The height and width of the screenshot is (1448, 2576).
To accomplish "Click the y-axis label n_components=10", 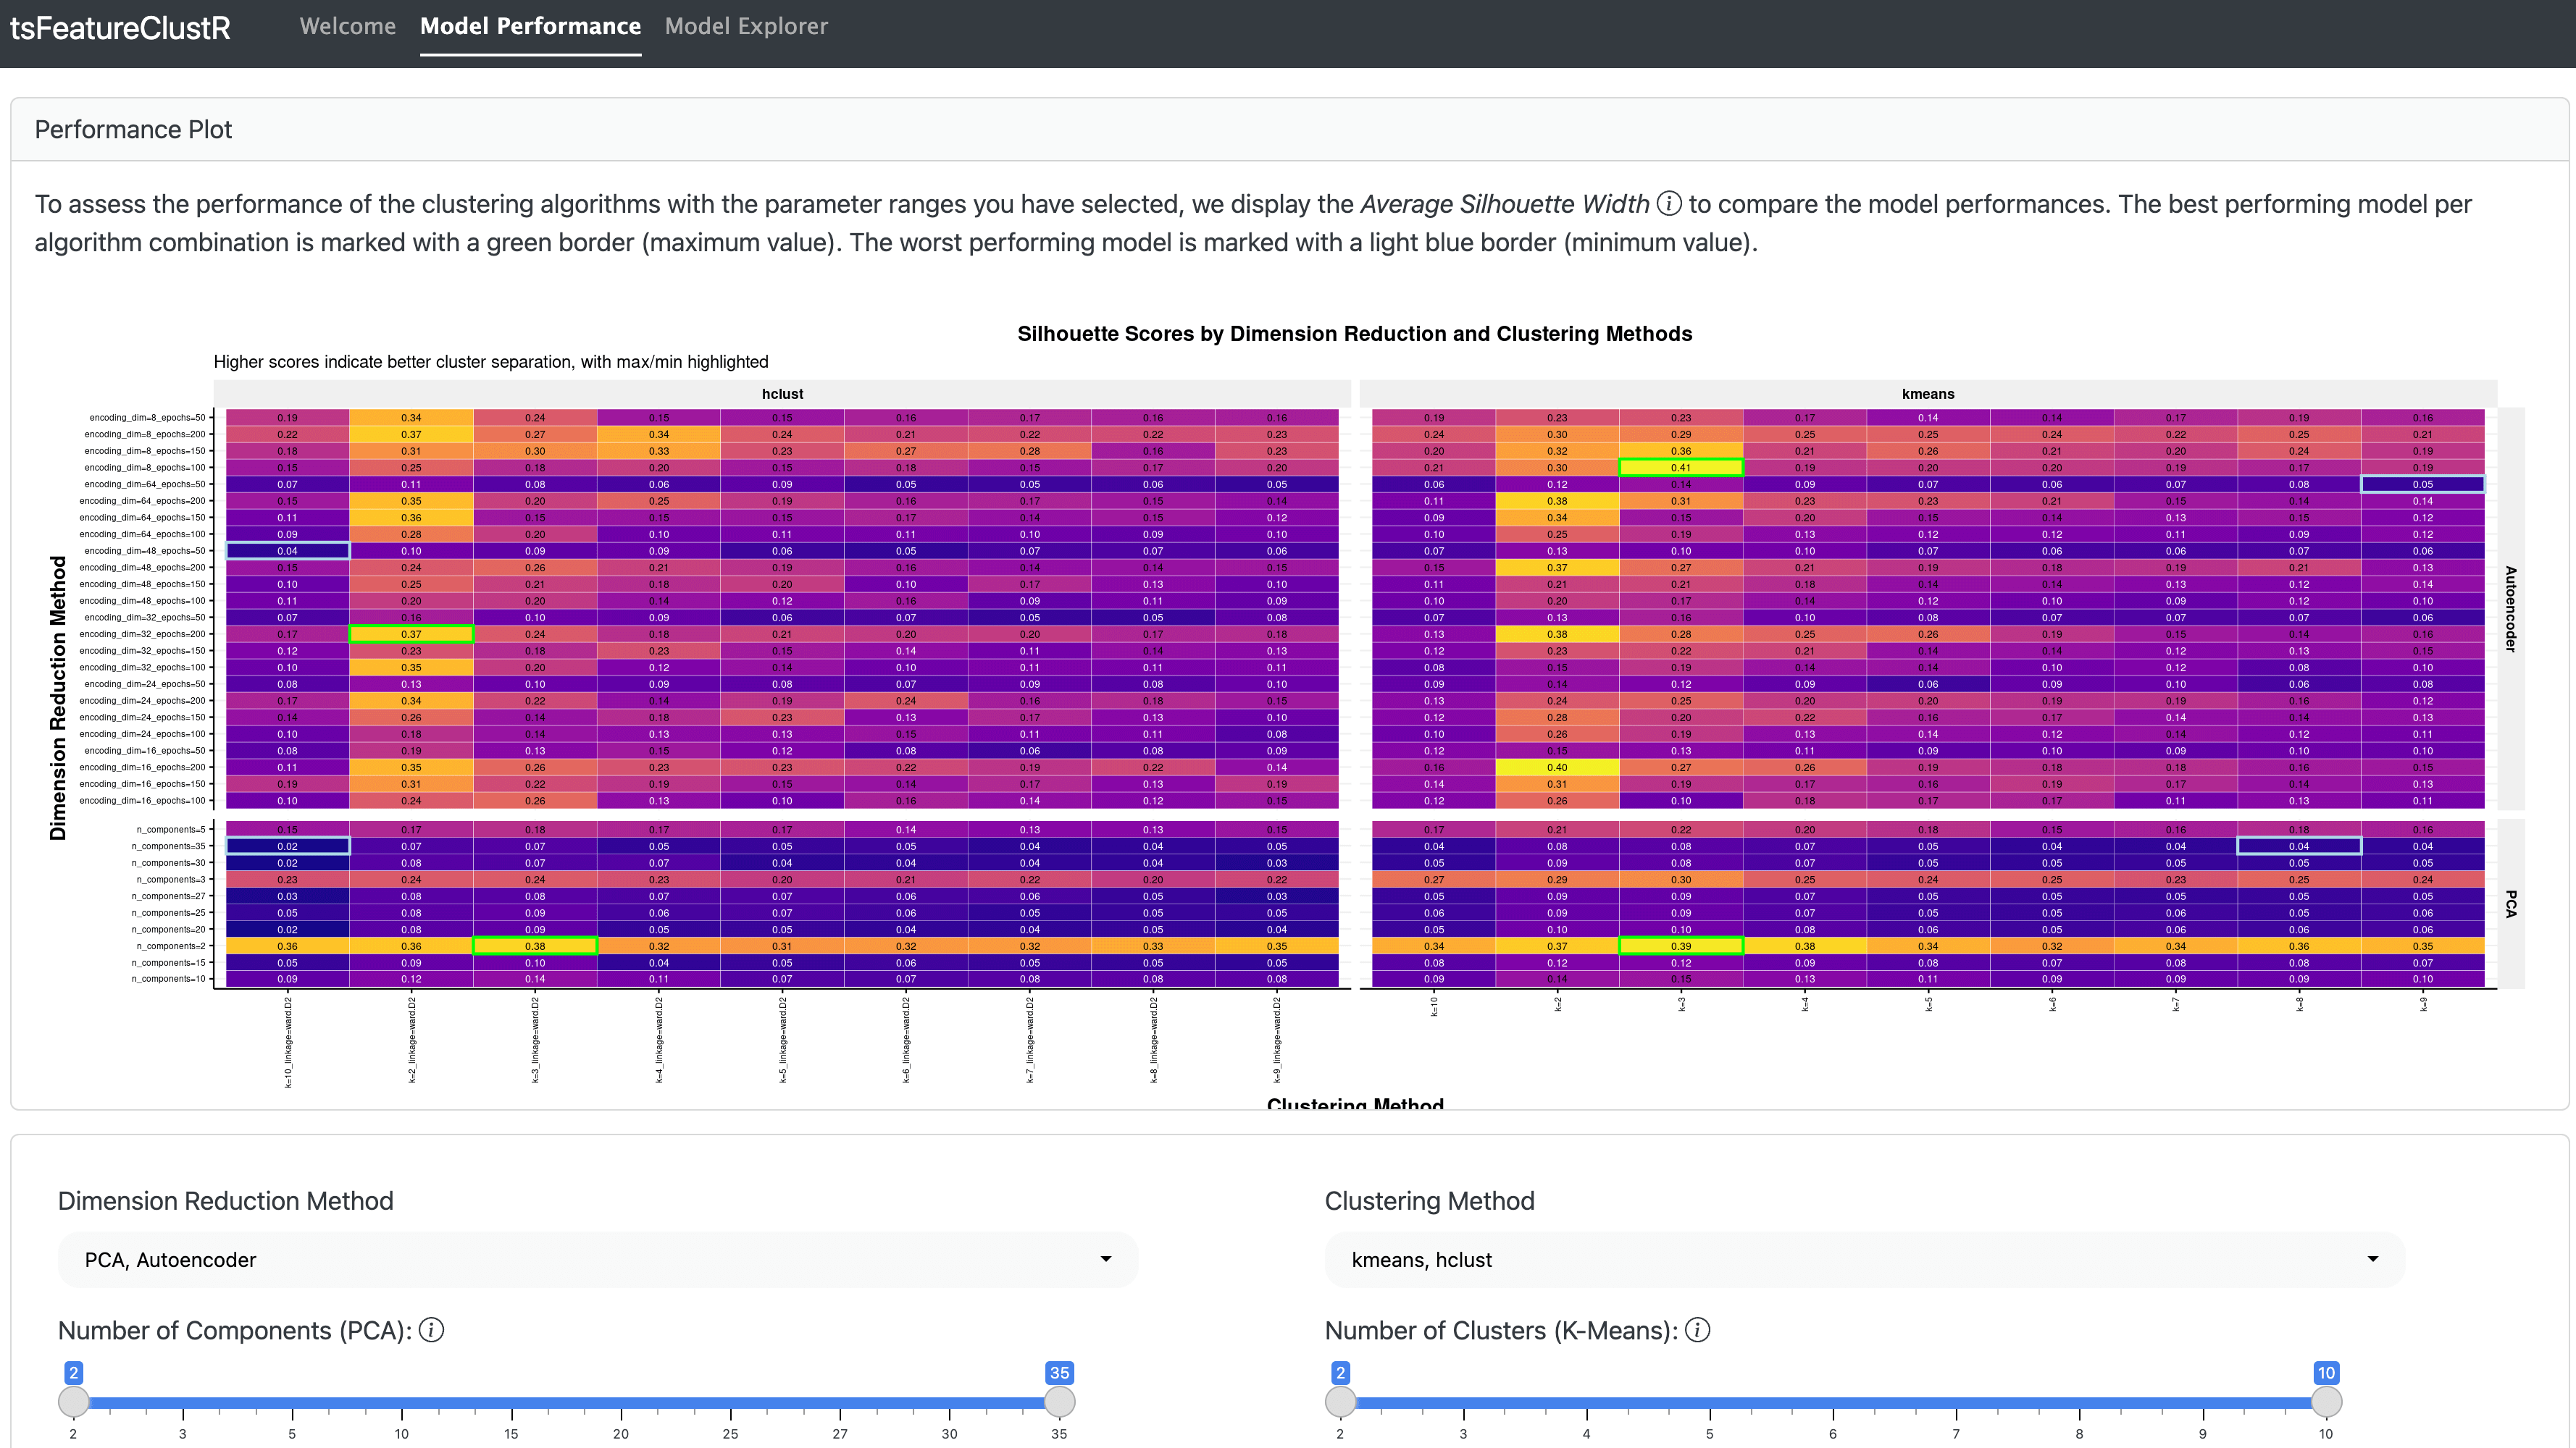I will [x=168, y=978].
